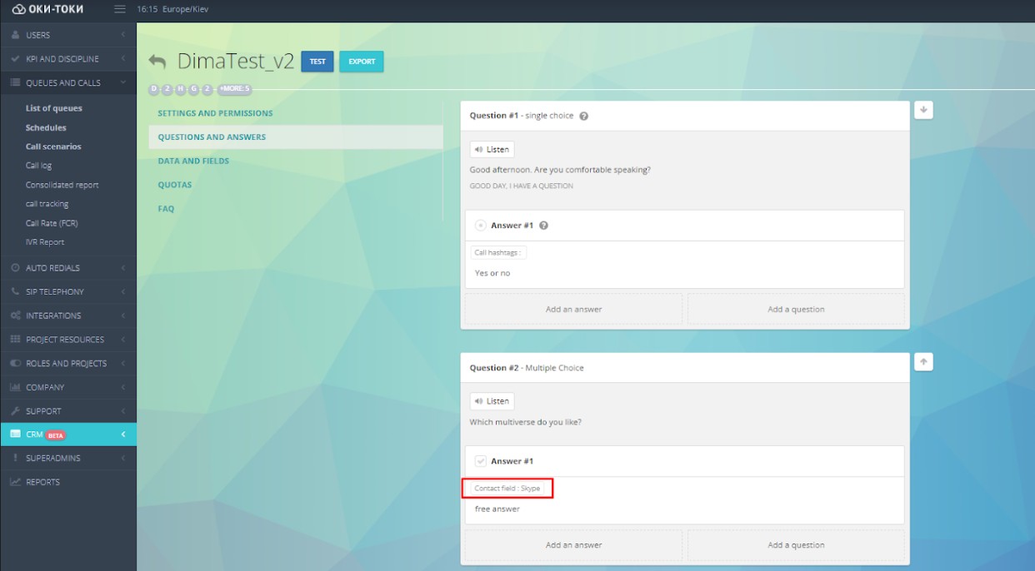Click the 'Call hashtags :' field tag
The width and height of the screenshot is (1035, 571).
(498, 253)
